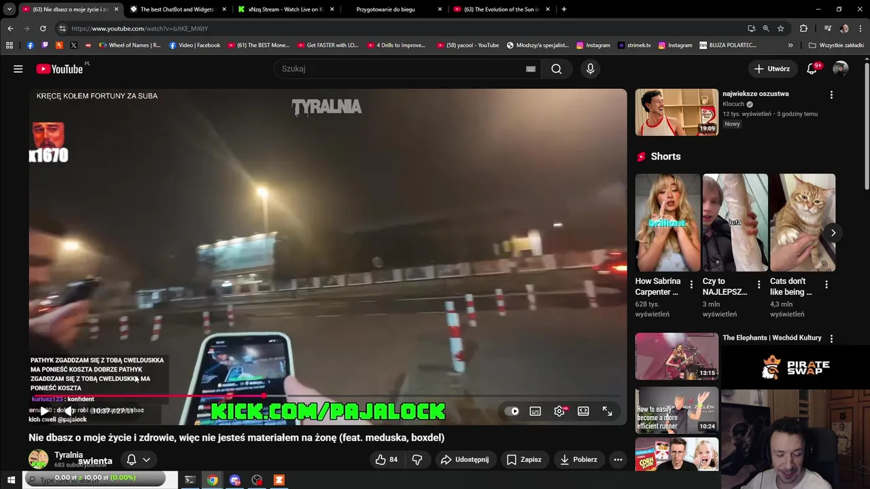Open the Tyralnia channel avatar
Image resolution: width=870 pixels, height=489 pixels.
(x=39, y=460)
